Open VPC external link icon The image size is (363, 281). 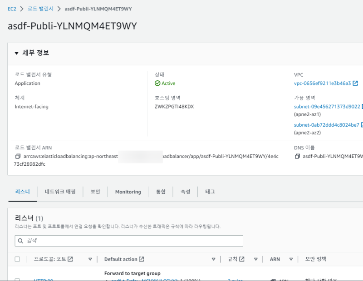click(x=355, y=84)
